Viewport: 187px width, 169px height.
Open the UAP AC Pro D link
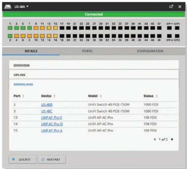click(52, 124)
